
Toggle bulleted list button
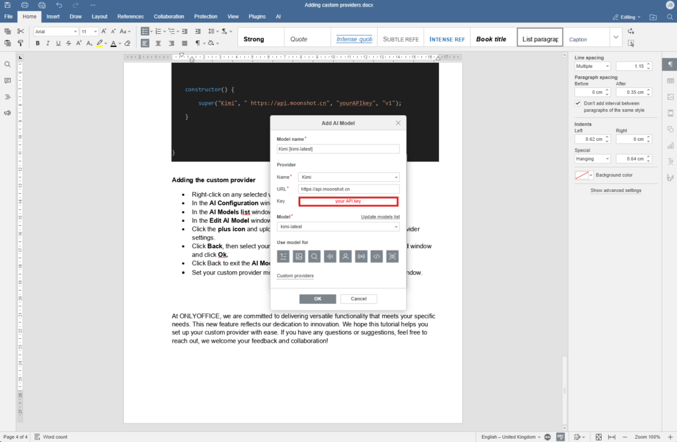point(145,31)
